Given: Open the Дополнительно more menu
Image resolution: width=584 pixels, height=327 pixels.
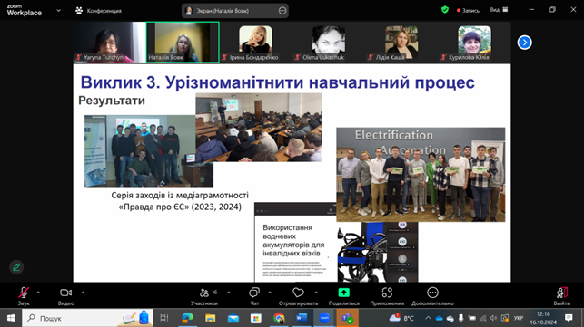Looking at the screenshot, I should coord(432,296).
